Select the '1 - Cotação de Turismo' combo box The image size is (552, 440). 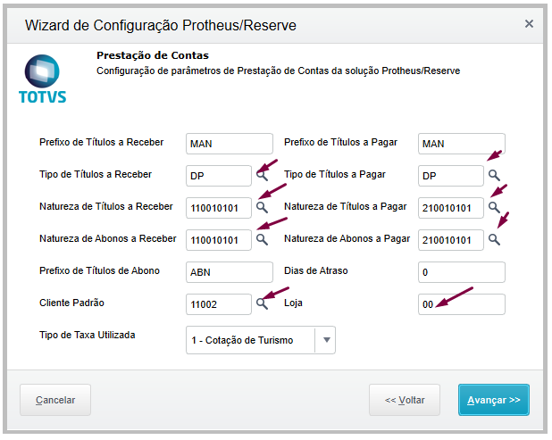tap(261, 340)
